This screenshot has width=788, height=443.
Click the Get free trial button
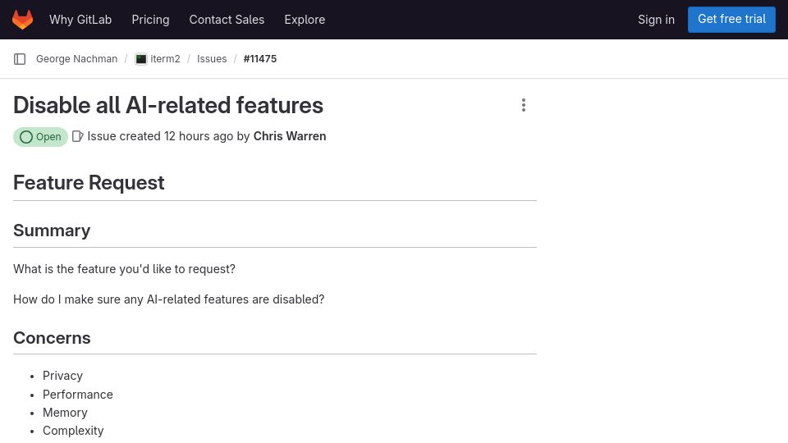tap(731, 20)
